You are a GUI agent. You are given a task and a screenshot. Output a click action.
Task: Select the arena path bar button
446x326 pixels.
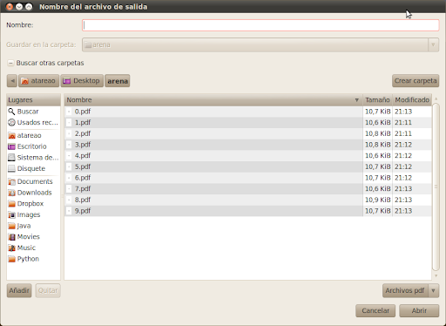118,81
